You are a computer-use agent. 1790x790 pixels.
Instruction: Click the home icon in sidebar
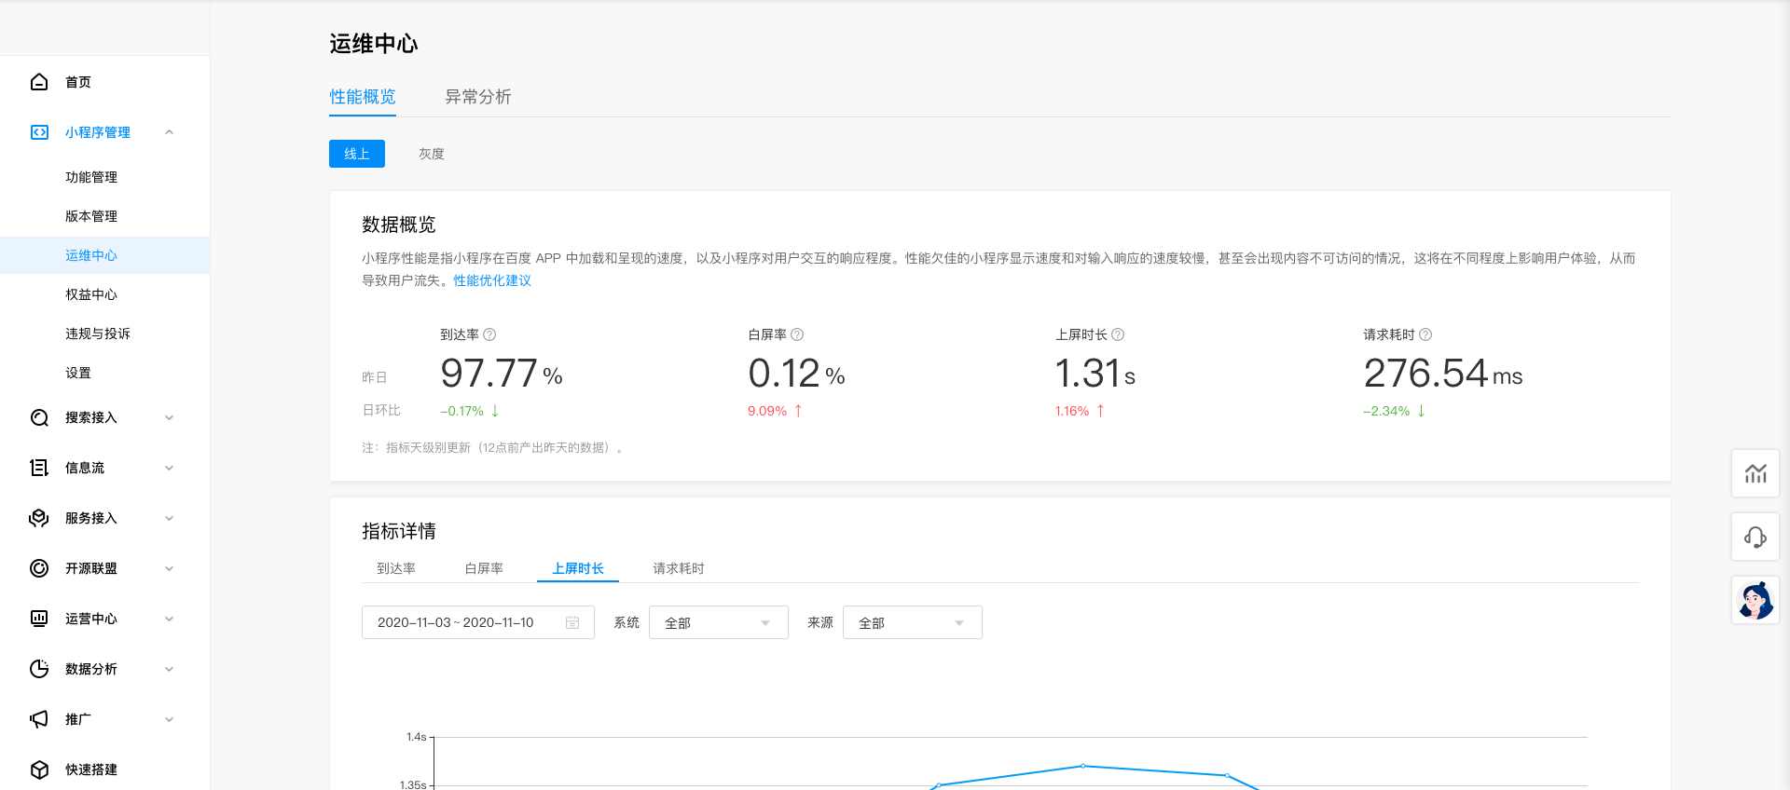tap(39, 82)
